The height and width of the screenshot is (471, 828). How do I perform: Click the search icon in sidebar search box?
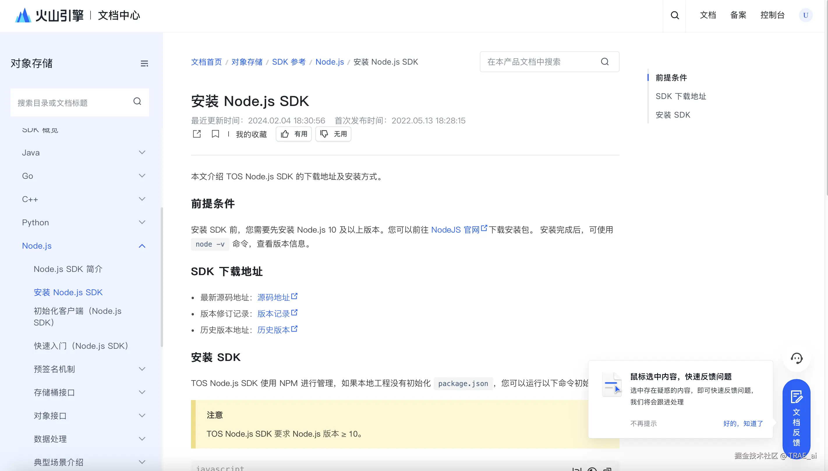[x=137, y=102]
